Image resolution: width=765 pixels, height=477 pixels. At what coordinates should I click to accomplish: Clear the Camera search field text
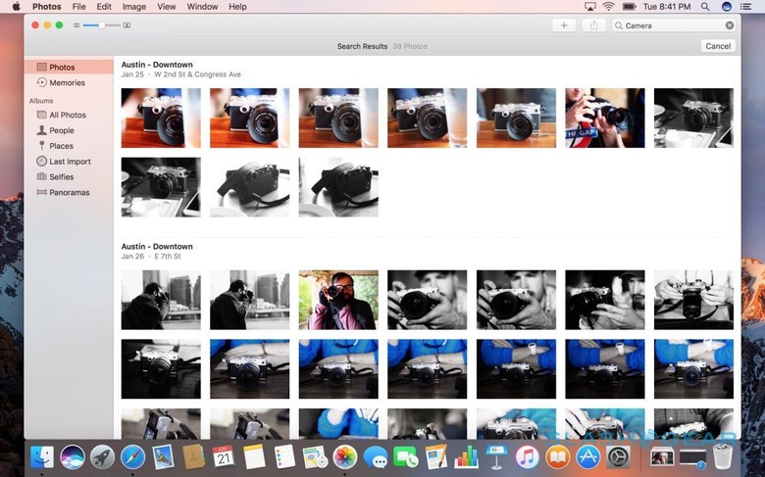pyautogui.click(x=729, y=25)
